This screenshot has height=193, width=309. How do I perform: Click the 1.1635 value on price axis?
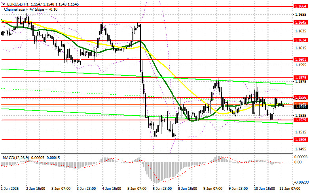pyautogui.click(x=301, y=31)
